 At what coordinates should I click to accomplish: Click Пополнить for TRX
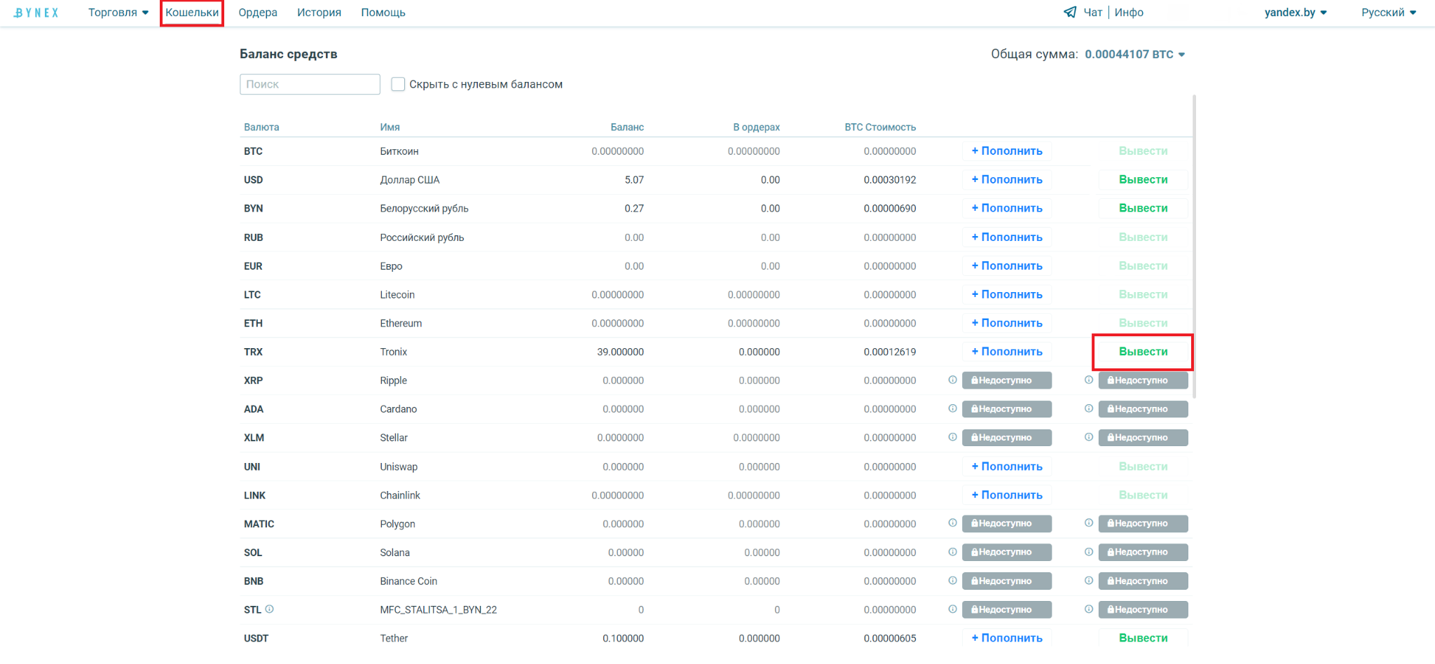(x=1007, y=352)
